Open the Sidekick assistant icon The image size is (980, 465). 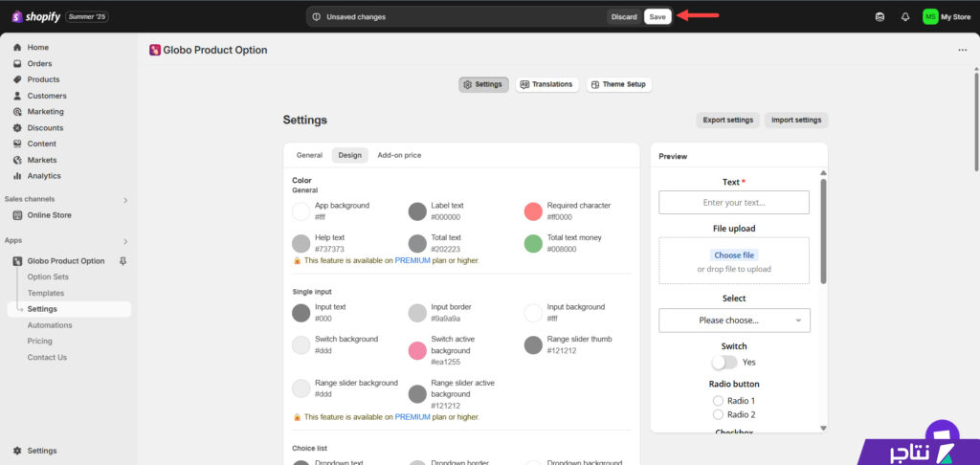click(880, 17)
